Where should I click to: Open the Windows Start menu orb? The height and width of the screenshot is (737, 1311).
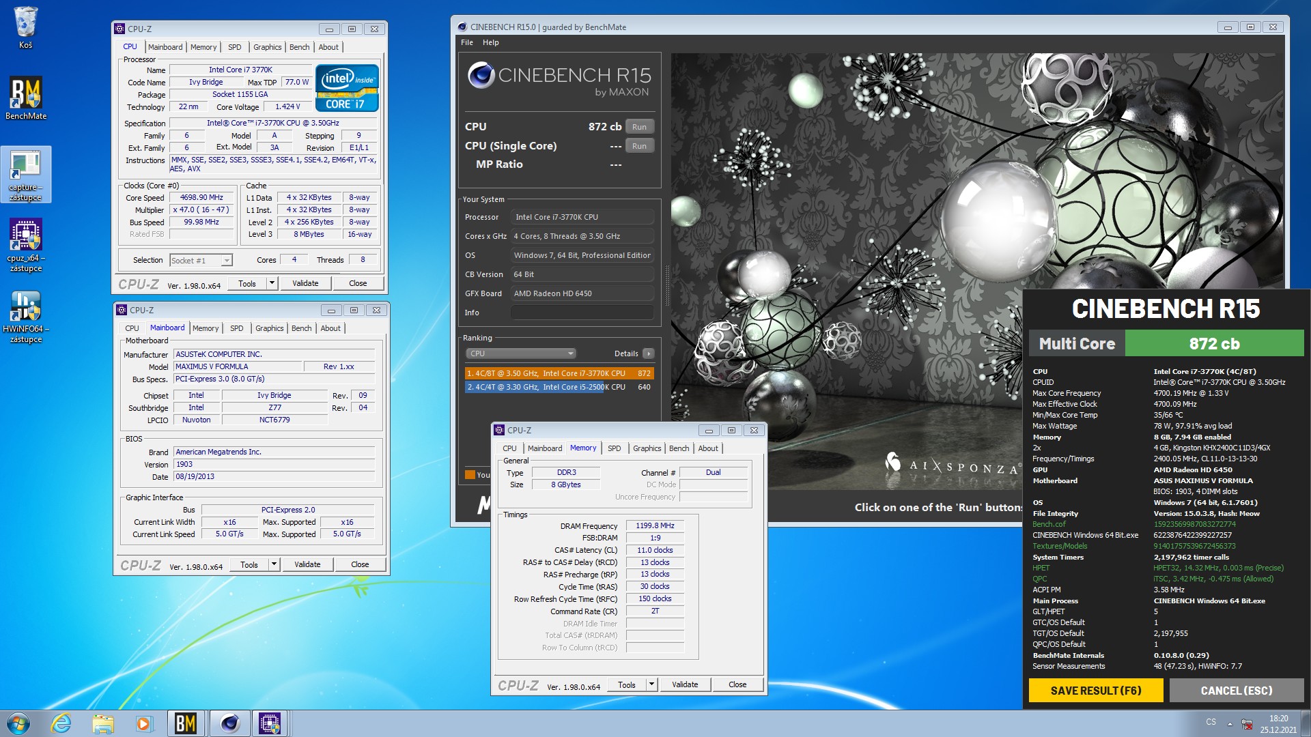click(18, 723)
